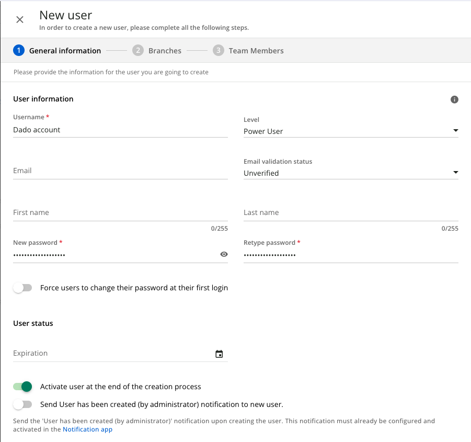Click the info icon beside User information
The height and width of the screenshot is (442, 471).
(x=454, y=99)
